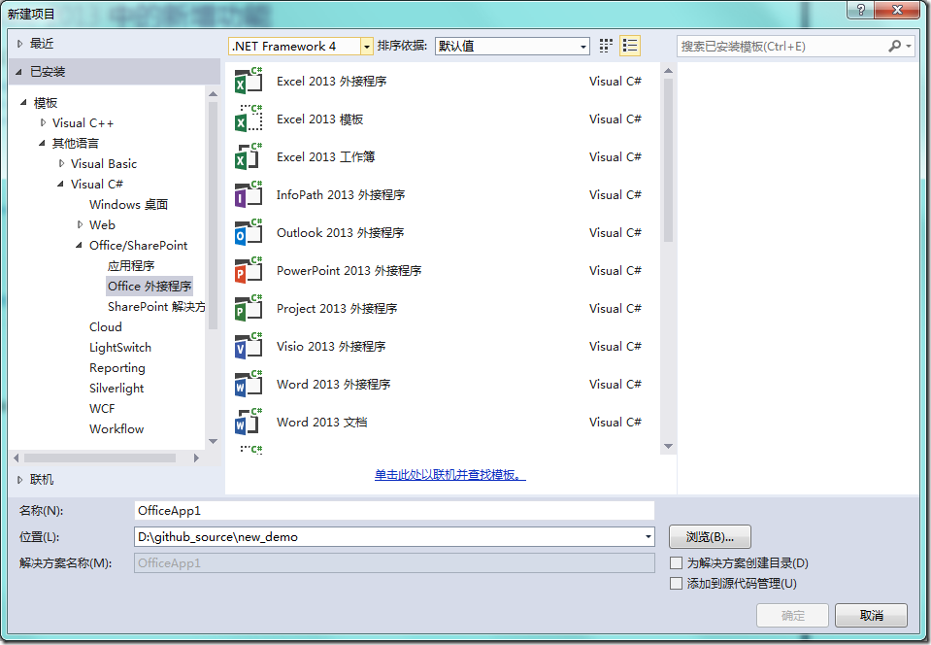931x645 pixels.
Task: Select the InfoPath 2013 外接程序 icon
Action: pyautogui.click(x=249, y=195)
